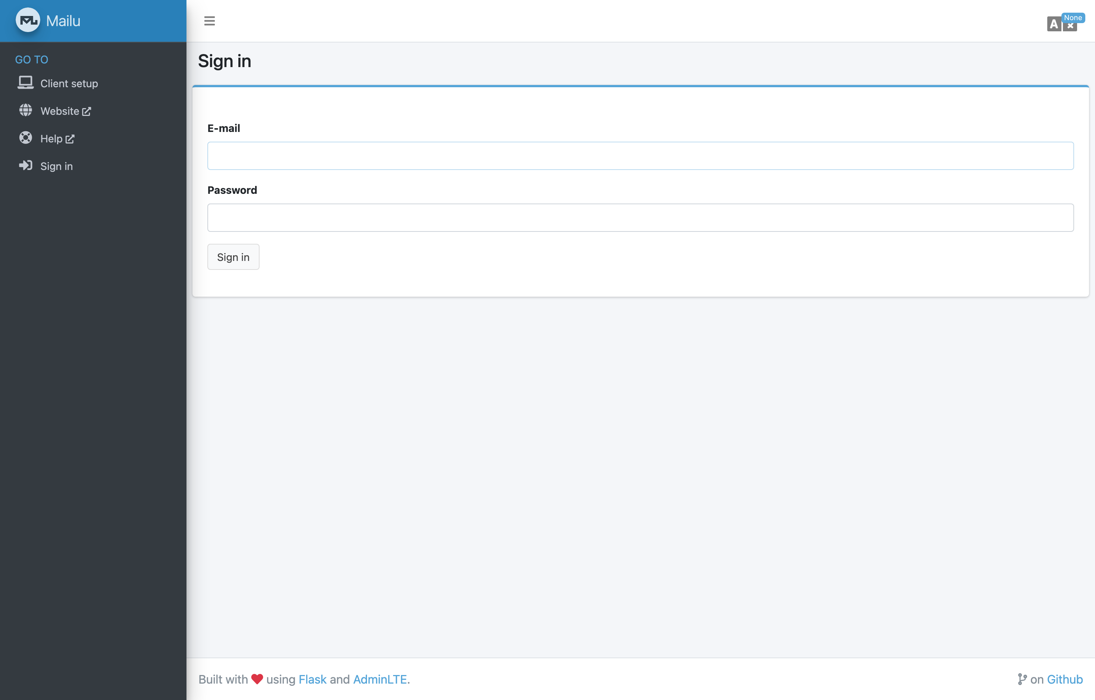Open the language selector icon
This screenshot has width=1095, height=700.
1061,24
